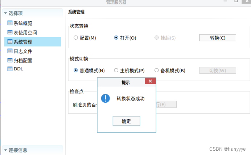Viewport: 251px width, 155px height.
Task: Click the DDL list icon
Action: click(x=10, y=69)
